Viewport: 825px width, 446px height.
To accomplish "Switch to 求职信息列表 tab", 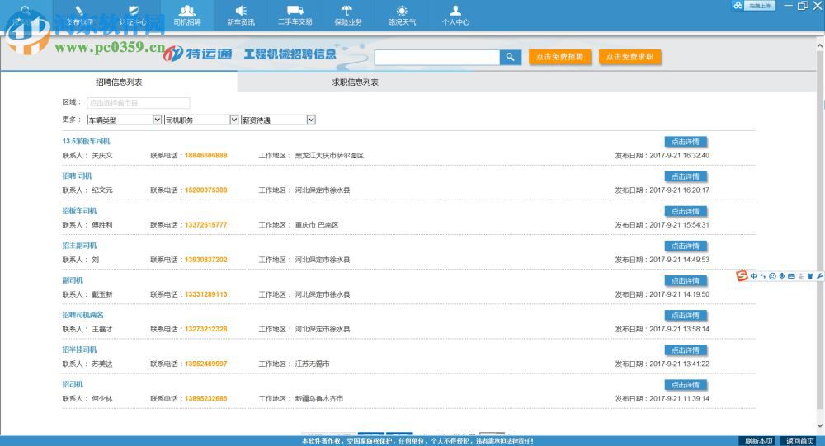I will 355,82.
